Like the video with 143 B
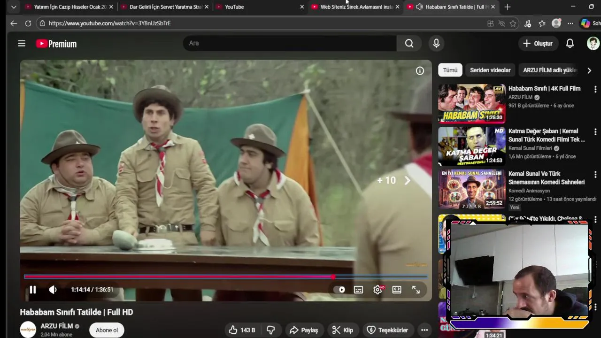 [x=242, y=330]
